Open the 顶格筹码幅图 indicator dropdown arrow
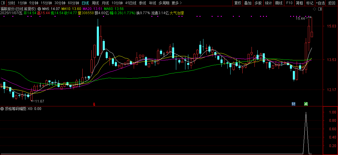Image resolution: width=338 pixels, height=155 pixels. click(3, 109)
